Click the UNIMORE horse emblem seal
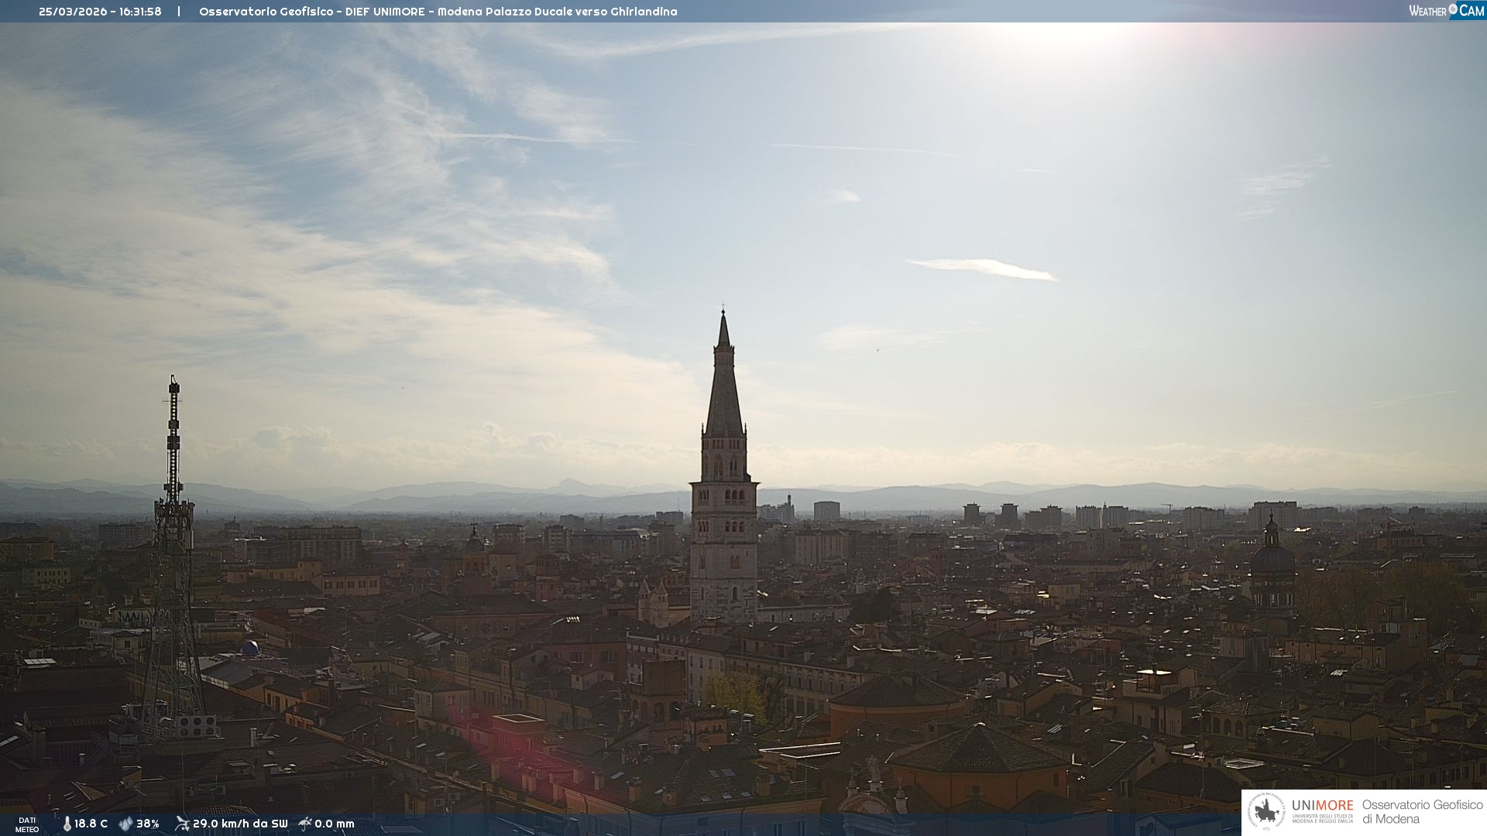The width and height of the screenshot is (1487, 836). point(1267,811)
